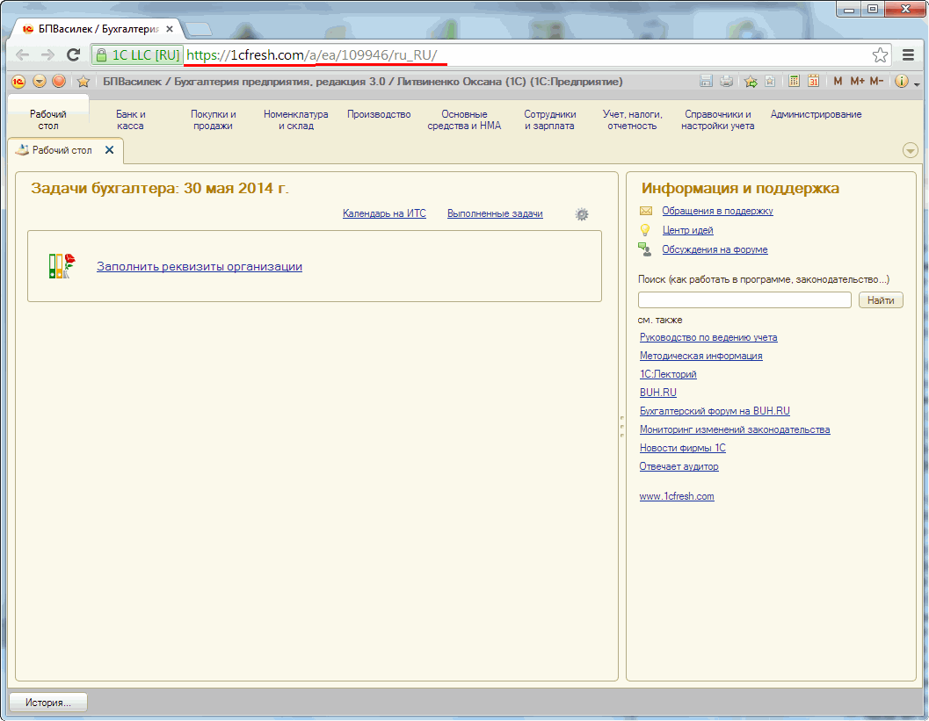Click the Найти search button
The height and width of the screenshot is (721, 929).
click(x=881, y=300)
